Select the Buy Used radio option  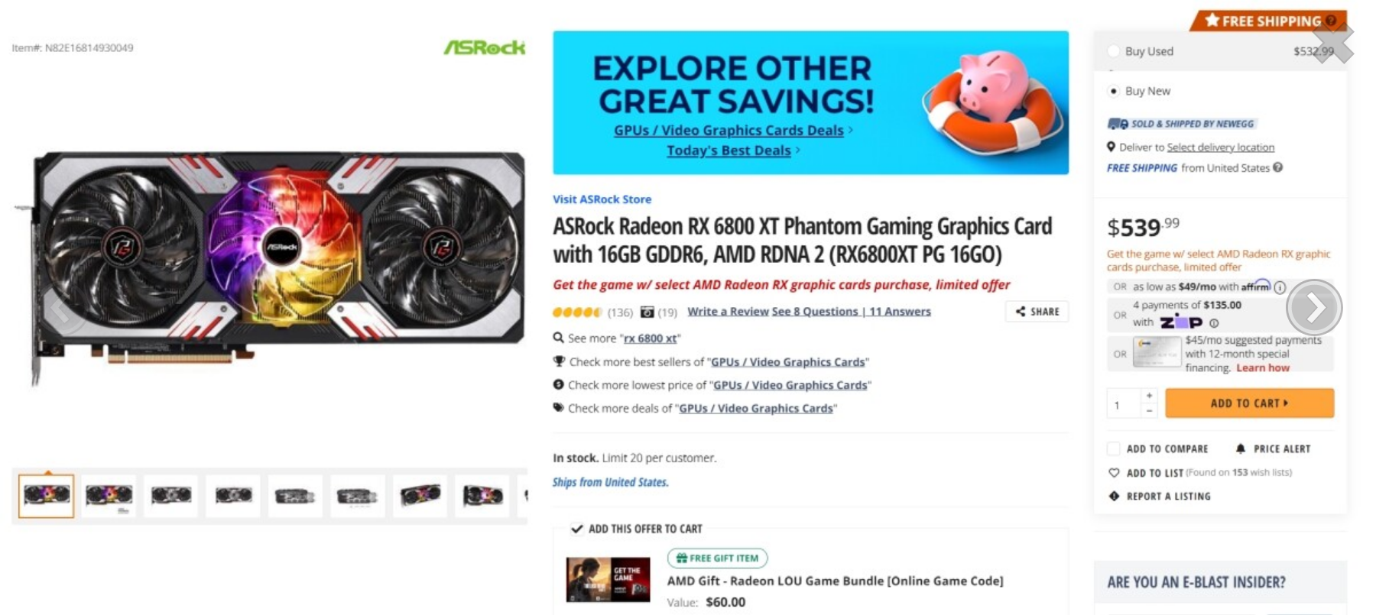pos(1114,51)
